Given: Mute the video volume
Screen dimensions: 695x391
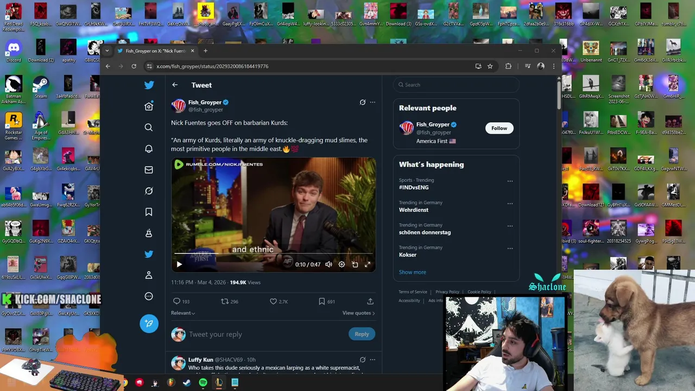Looking at the screenshot, I should pyautogui.click(x=328, y=264).
